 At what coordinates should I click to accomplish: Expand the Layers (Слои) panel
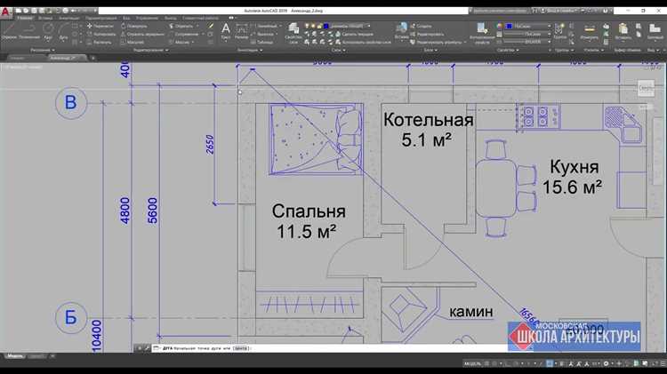coord(339,50)
